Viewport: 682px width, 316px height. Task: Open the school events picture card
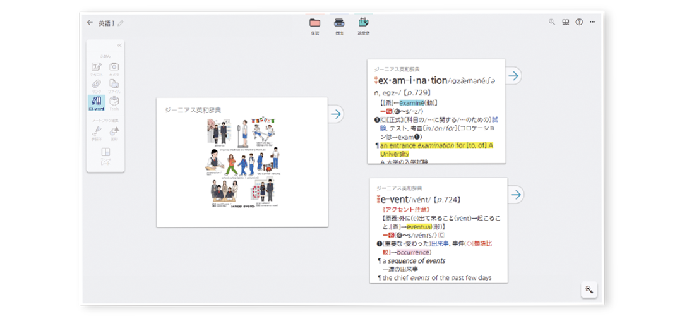(x=242, y=162)
